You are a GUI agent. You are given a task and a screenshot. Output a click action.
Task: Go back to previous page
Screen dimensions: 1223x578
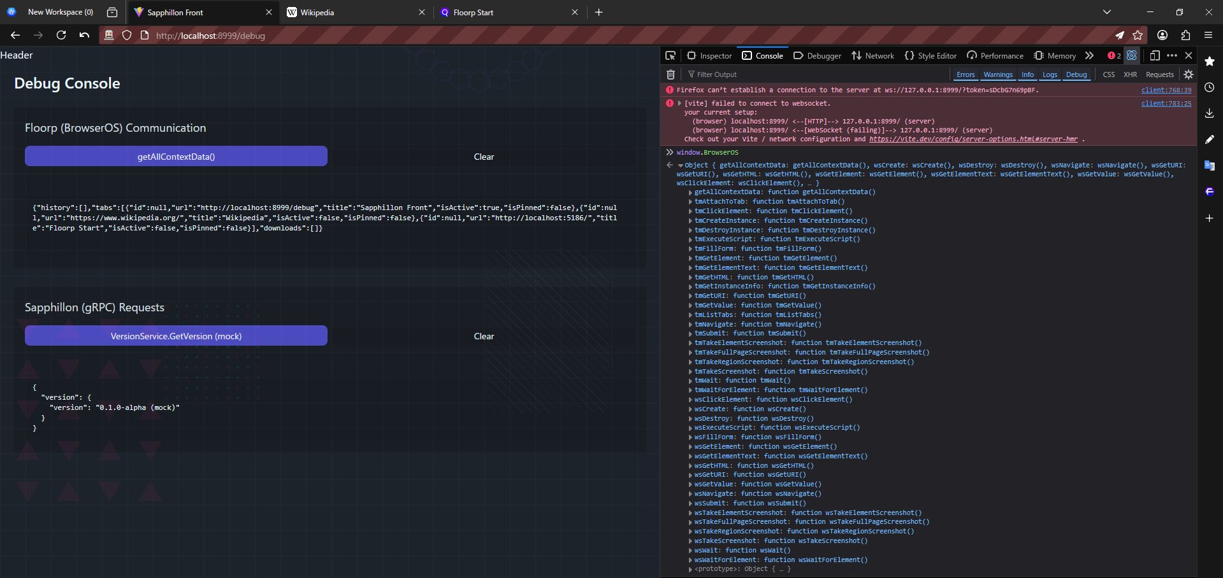[15, 35]
